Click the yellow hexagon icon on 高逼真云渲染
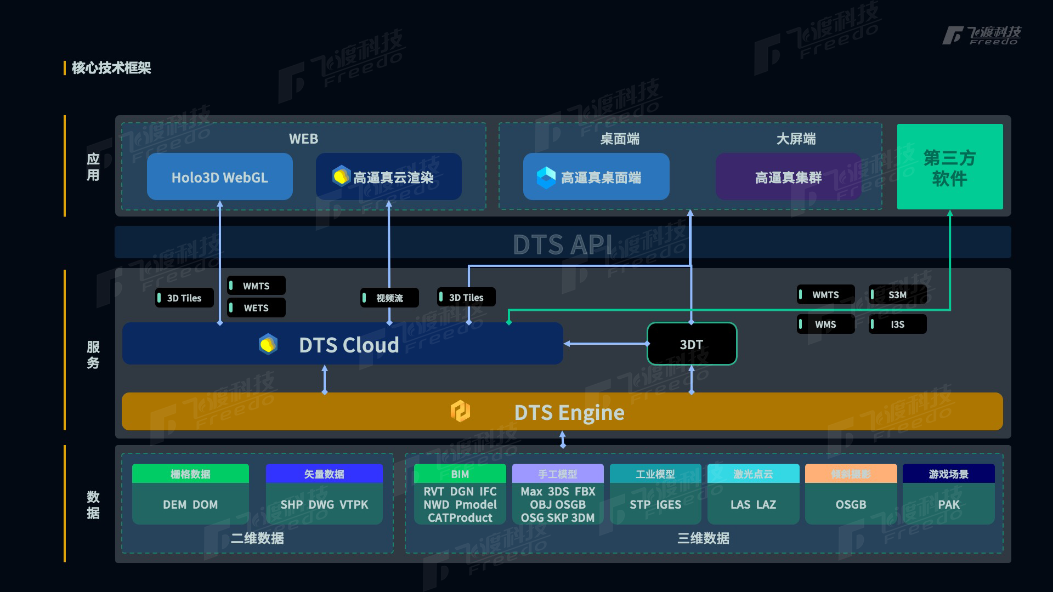This screenshot has height=592, width=1053. click(x=341, y=177)
